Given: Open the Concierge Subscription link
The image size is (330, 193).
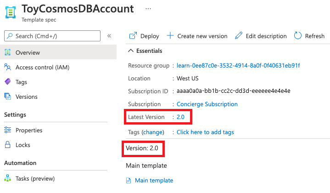Looking at the screenshot, I should coord(207,104).
